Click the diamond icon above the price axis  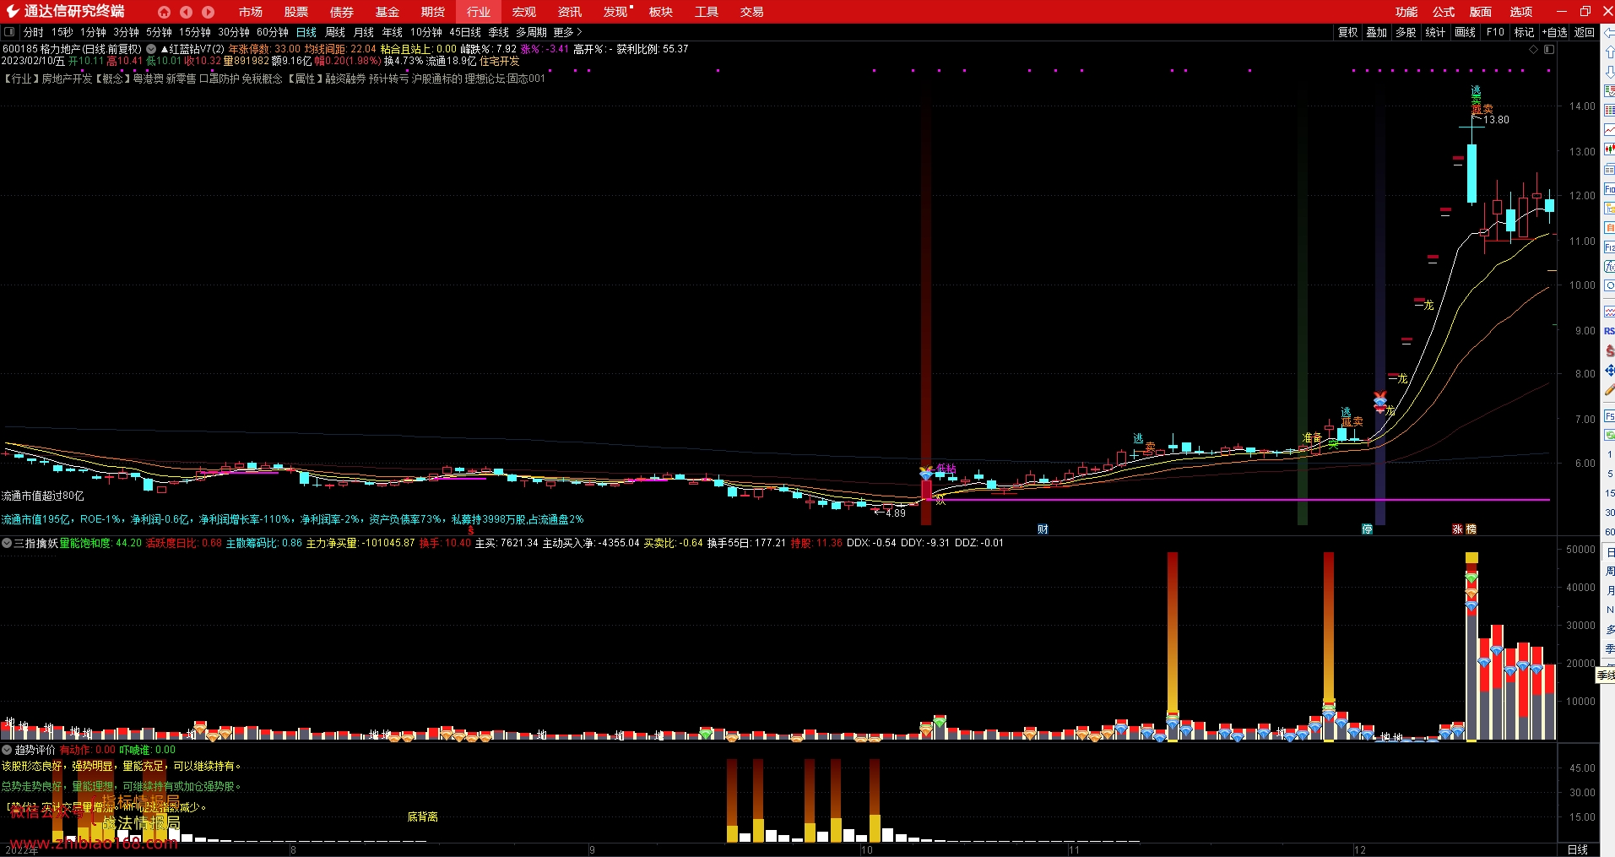click(1534, 49)
